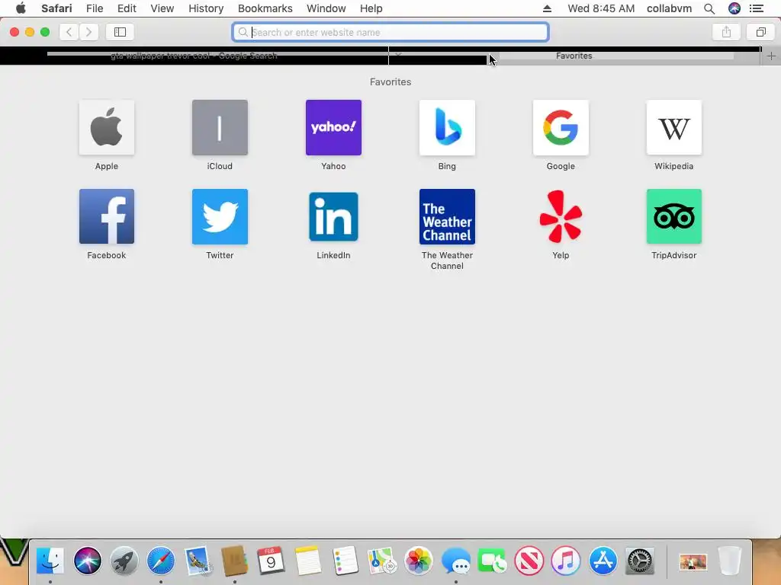Open Notes icon in Dock
The height and width of the screenshot is (585, 781).
coord(308,561)
